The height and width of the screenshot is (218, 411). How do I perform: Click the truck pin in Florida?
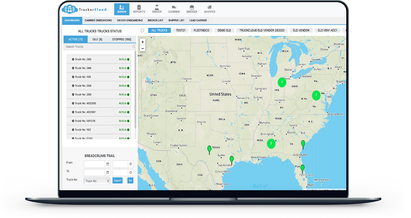(x=302, y=169)
